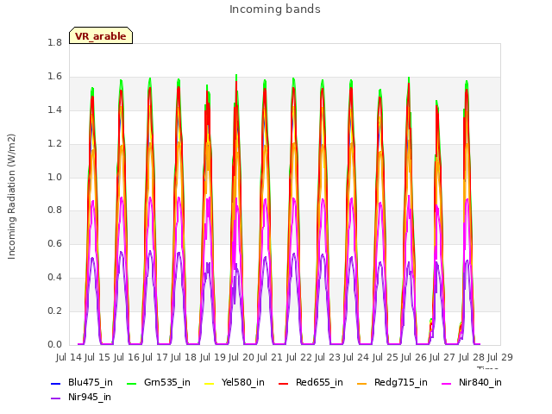Click the blue Blu475_in legend swatch
552x414 pixels.
tap(55, 383)
